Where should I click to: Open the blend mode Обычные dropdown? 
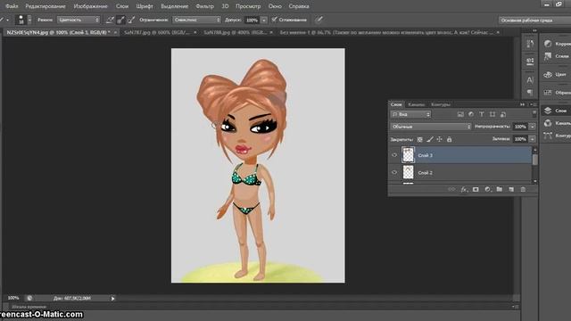point(431,127)
